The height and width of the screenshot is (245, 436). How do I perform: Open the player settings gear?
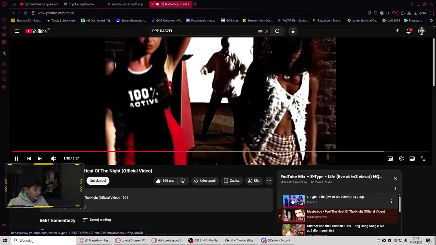(x=401, y=159)
